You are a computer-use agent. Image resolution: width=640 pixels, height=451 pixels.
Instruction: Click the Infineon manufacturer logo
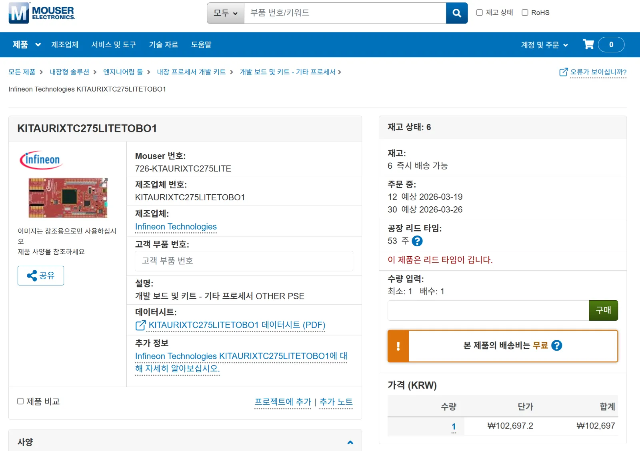(x=42, y=160)
